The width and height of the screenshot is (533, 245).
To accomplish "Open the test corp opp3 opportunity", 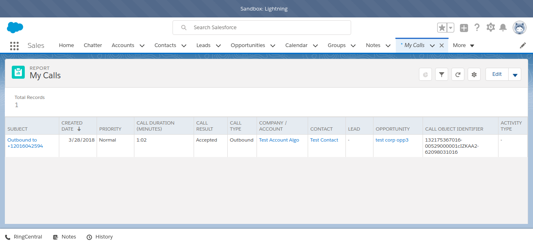I will (392, 140).
